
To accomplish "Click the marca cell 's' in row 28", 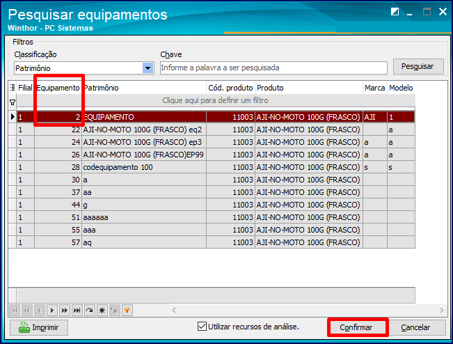I will click(x=374, y=167).
